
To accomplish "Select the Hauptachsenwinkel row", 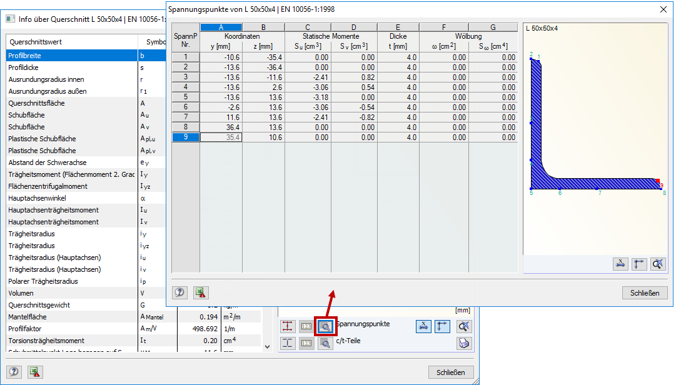I will click(x=86, y=198).
